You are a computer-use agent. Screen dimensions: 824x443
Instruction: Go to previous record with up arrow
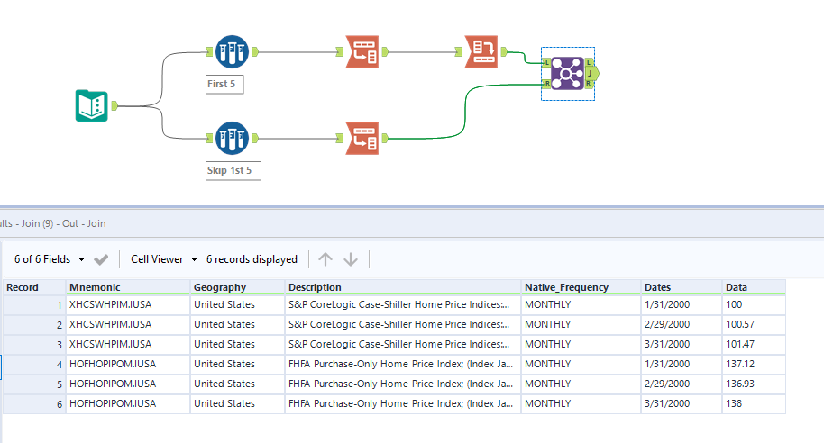point(325,259)
